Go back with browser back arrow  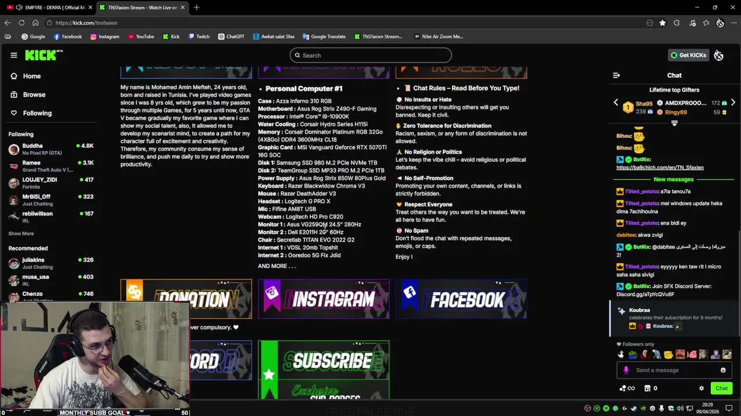(x=8, y=23)
